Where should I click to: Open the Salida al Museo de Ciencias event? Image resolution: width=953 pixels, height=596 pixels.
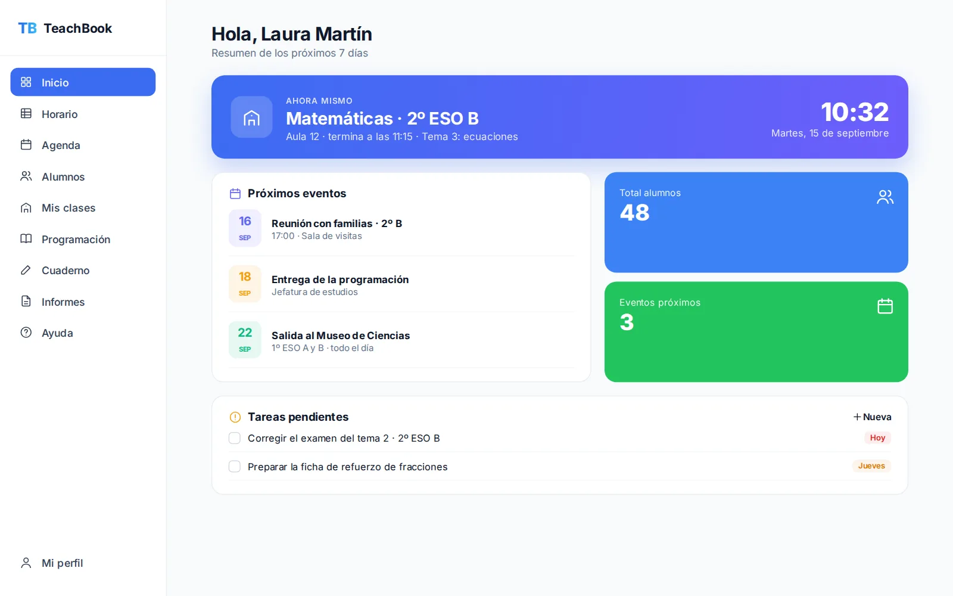point(401,340)
